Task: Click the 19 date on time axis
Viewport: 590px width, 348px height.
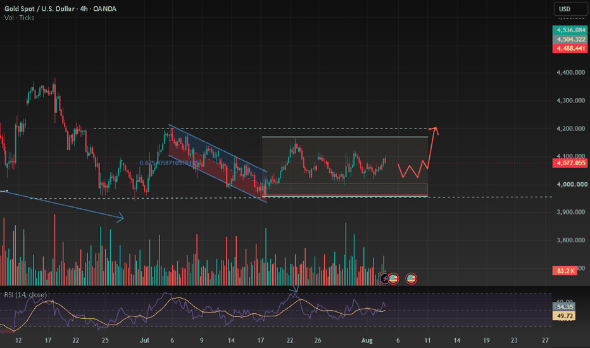Action: coord(486,340)
